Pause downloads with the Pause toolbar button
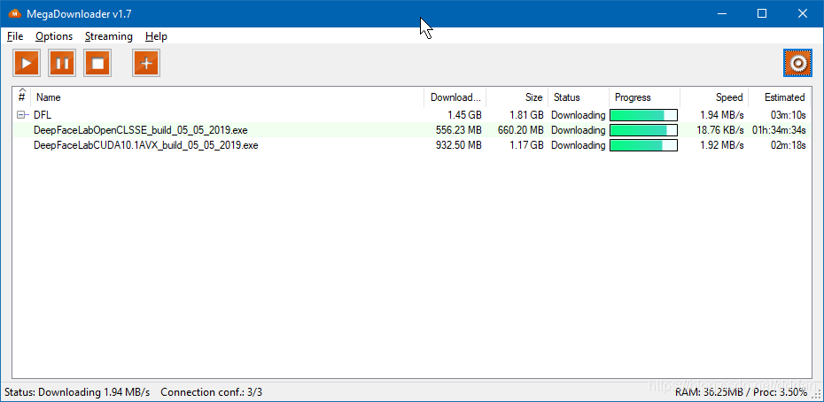This screenshot has height=402, width=824. [62, 63]
